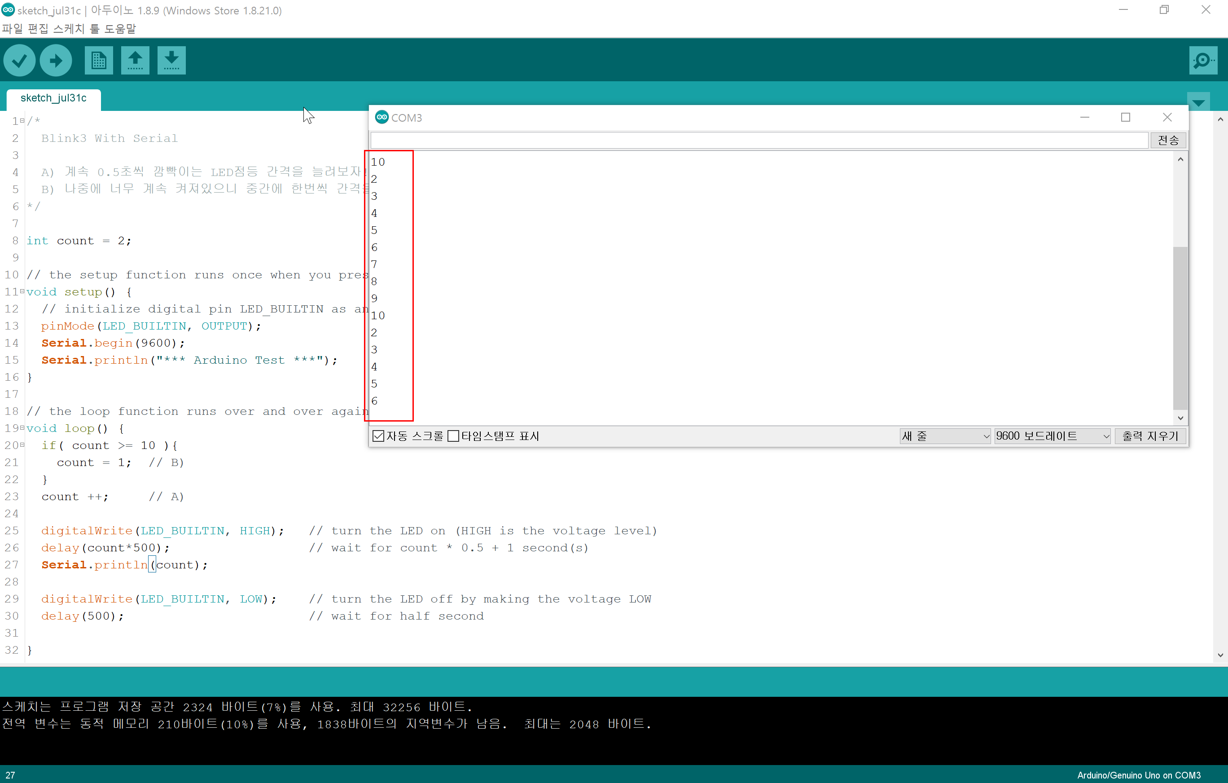Open the 스케치 menu
Viewport: 1228px width, 783px height.
tap(68, 29)
